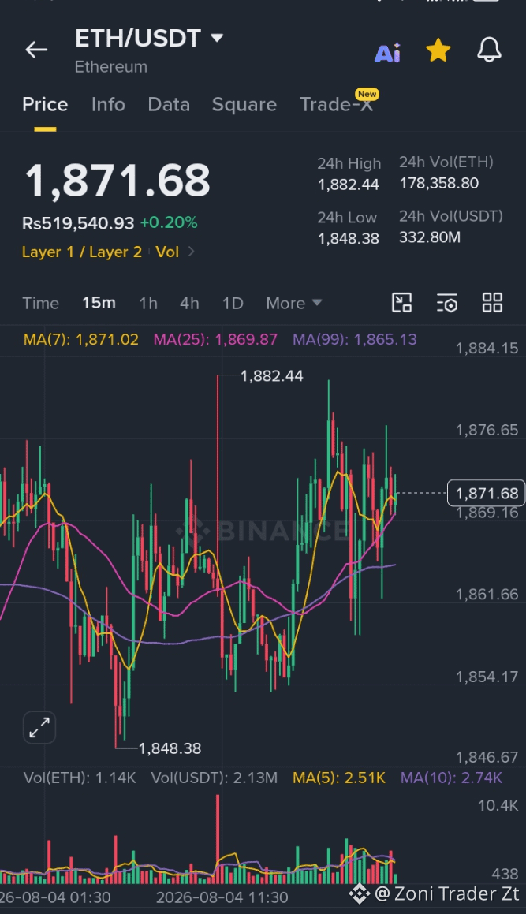Screen dimensions: 526x914
Task: Expand chart to fullscreen
Action: [39, 727]
